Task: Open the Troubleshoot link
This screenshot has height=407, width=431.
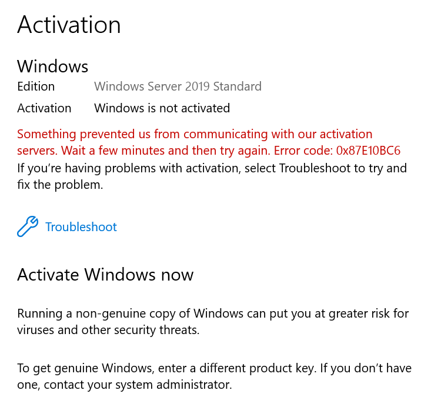Action: click(81, 227)
